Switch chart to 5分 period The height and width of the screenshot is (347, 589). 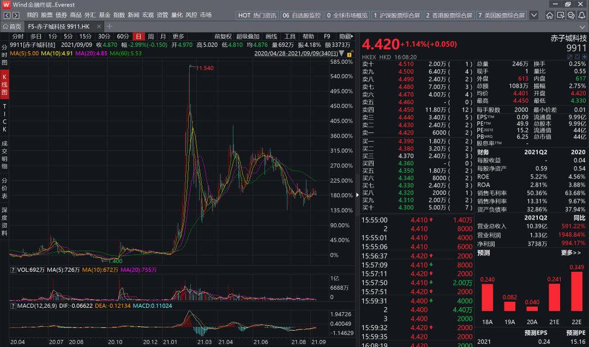click(68, 36)
